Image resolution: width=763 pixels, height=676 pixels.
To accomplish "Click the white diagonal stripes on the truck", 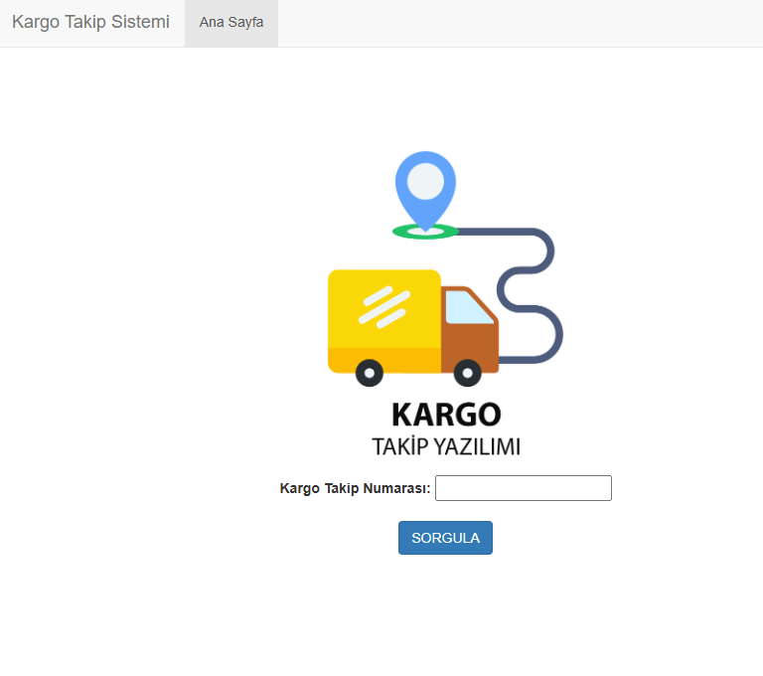I will click(x=384, y=306).
